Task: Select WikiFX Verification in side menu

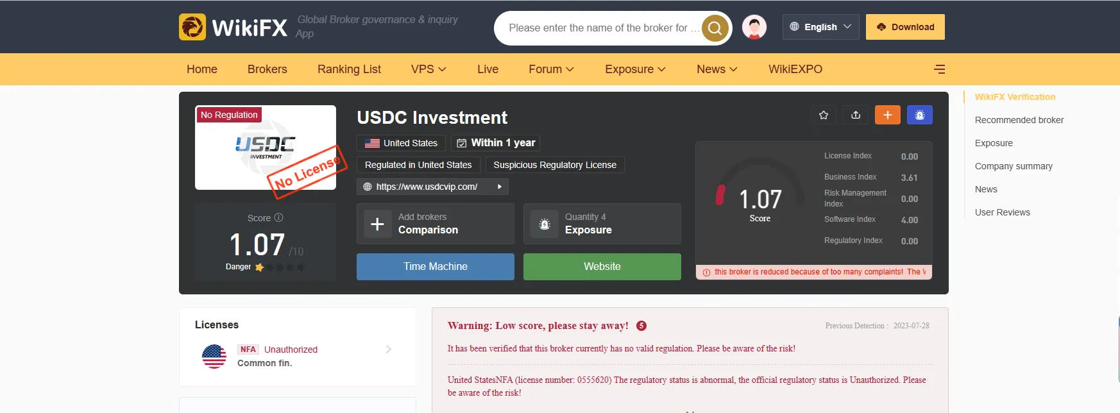Action: 1015,97
